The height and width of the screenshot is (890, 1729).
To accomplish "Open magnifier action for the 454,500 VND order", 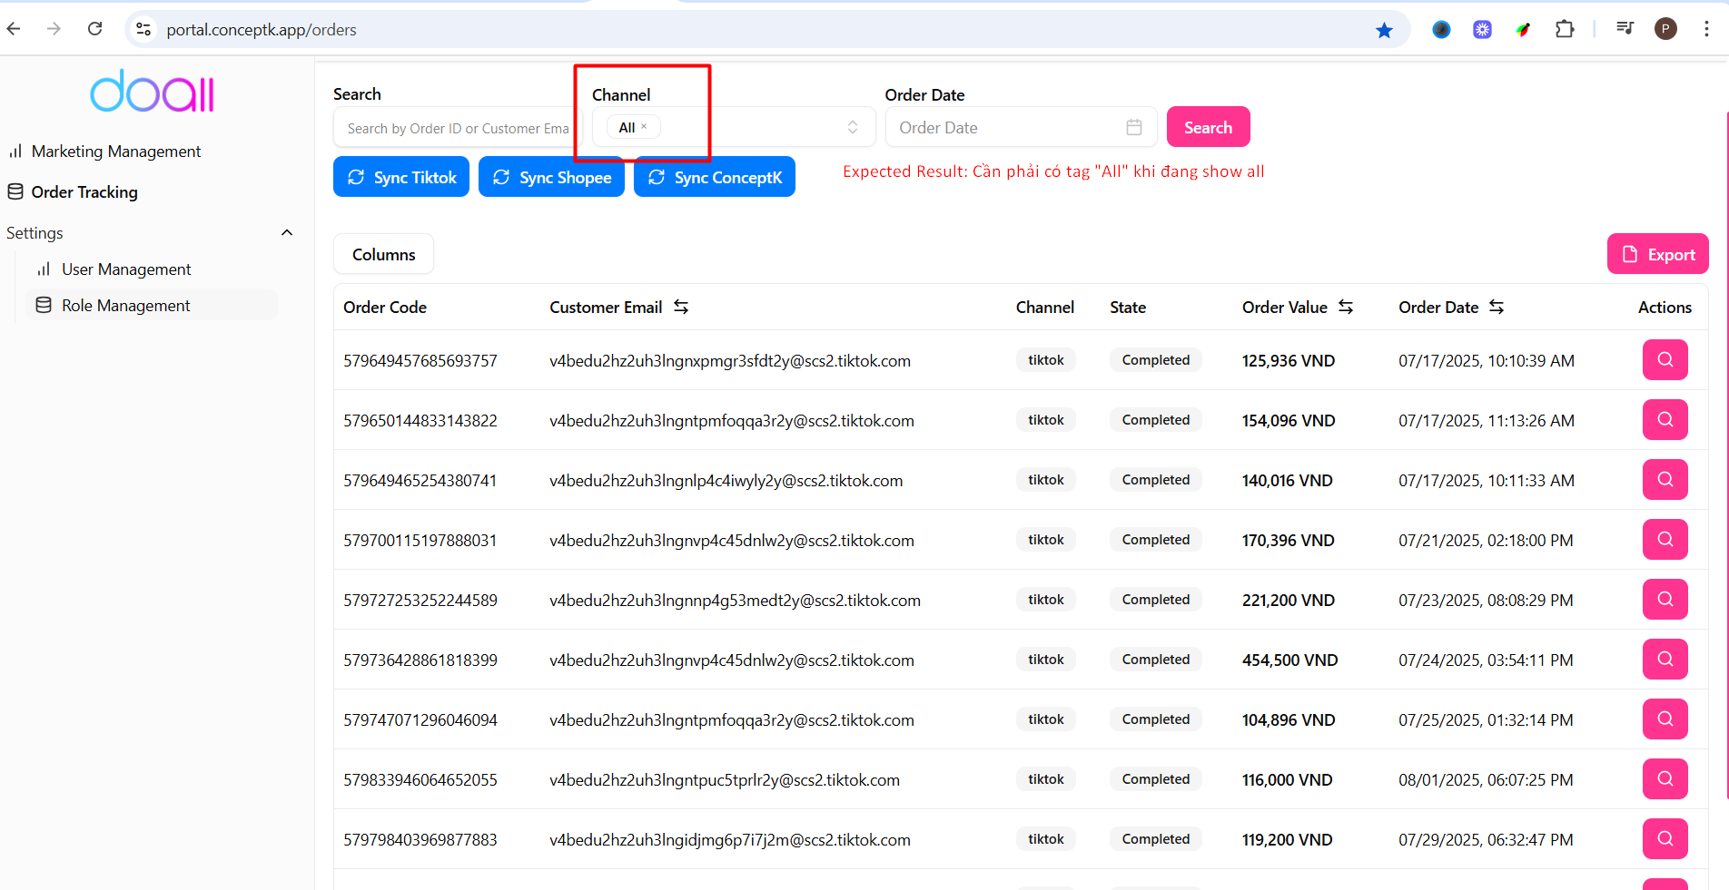I will click(x=1665, y=660).
